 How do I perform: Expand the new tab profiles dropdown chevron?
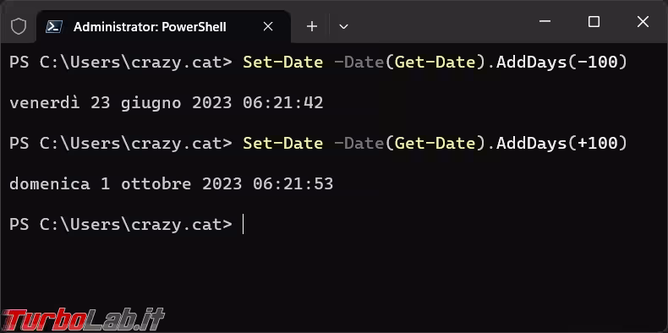click(x=343, y=27)
